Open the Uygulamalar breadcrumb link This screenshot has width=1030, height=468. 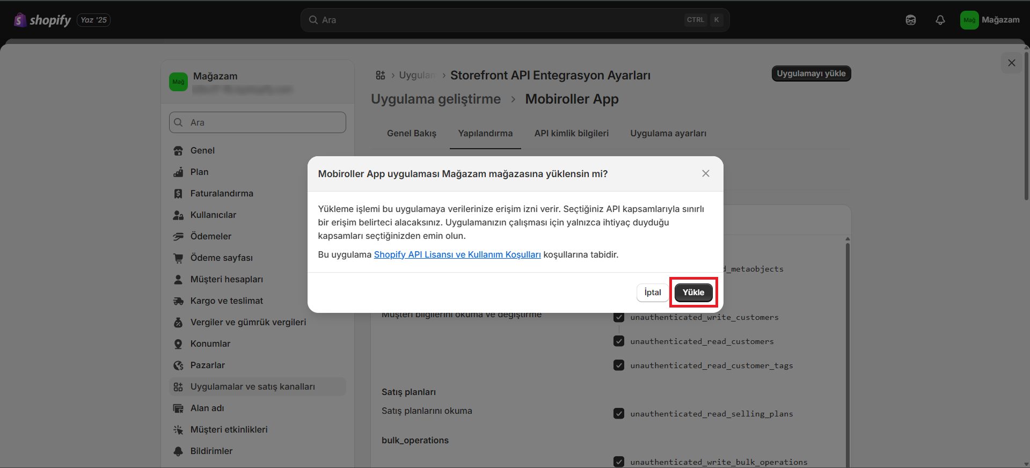417,75
